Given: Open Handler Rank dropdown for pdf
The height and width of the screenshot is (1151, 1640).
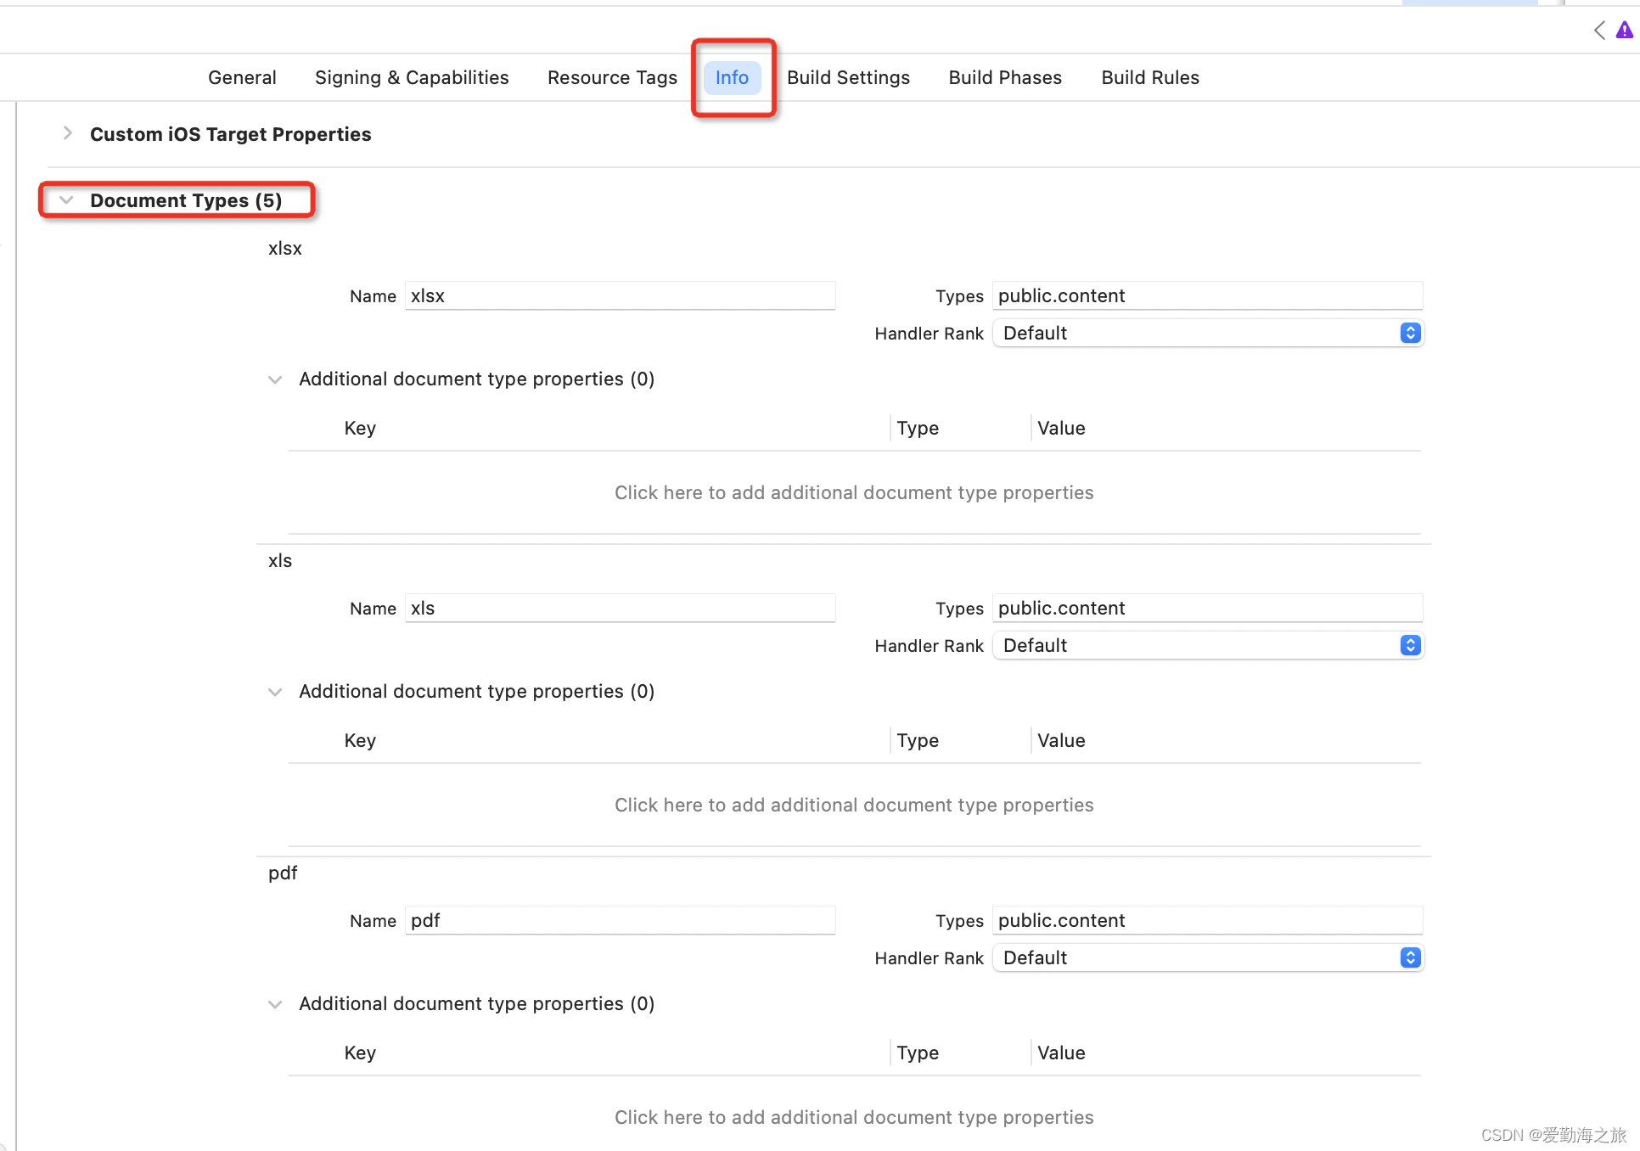Looking at the screenshot, I should tap(1410, 957).
